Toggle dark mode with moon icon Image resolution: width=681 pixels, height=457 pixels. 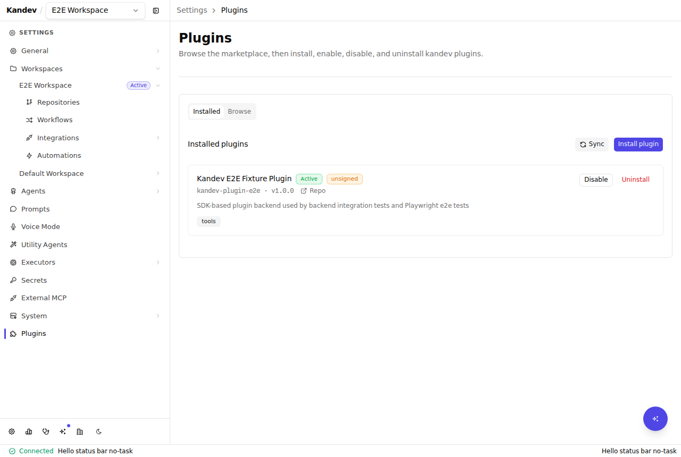pyautogui.click(x=99, y=431)
